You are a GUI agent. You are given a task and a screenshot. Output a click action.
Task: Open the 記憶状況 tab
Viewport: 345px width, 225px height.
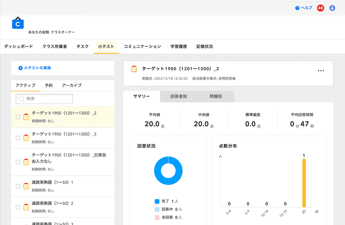coord(205,46)
